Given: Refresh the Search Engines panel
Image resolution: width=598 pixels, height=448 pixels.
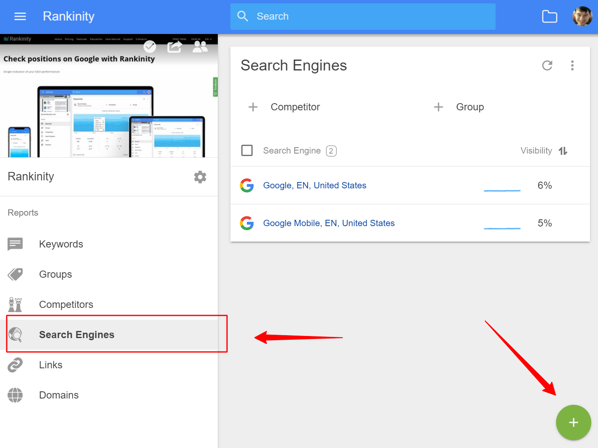Looking at the screenshot, I should point(547,65).
